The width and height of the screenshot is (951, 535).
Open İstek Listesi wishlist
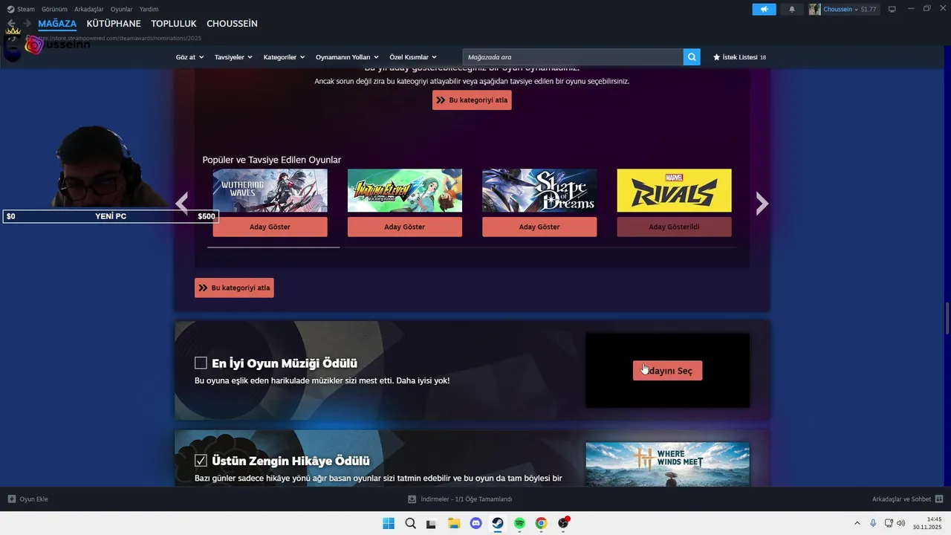click(x=739, y=57)
